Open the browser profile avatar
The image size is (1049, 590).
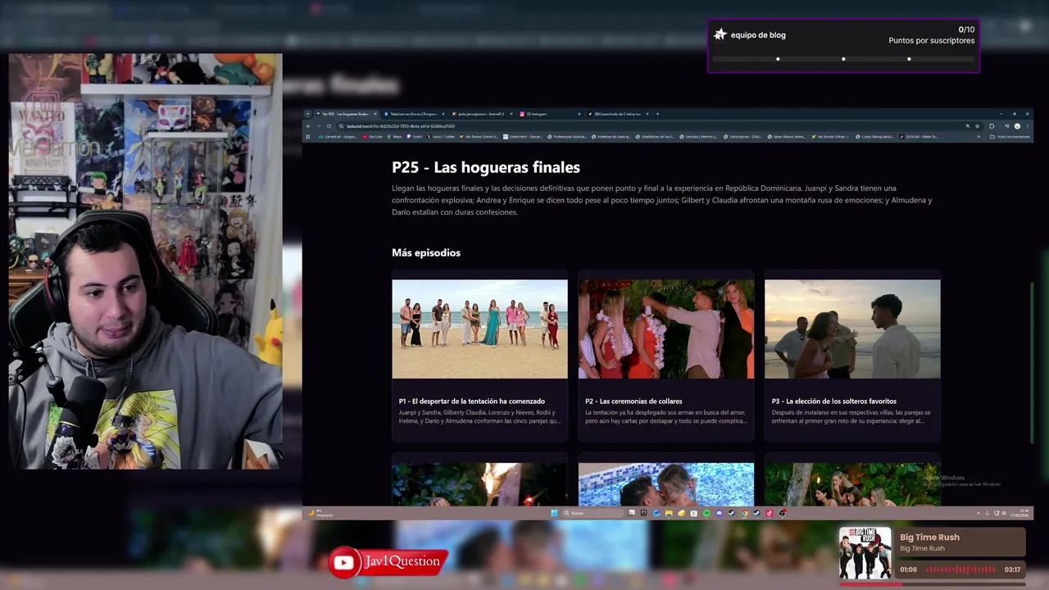pos(1017,126)
